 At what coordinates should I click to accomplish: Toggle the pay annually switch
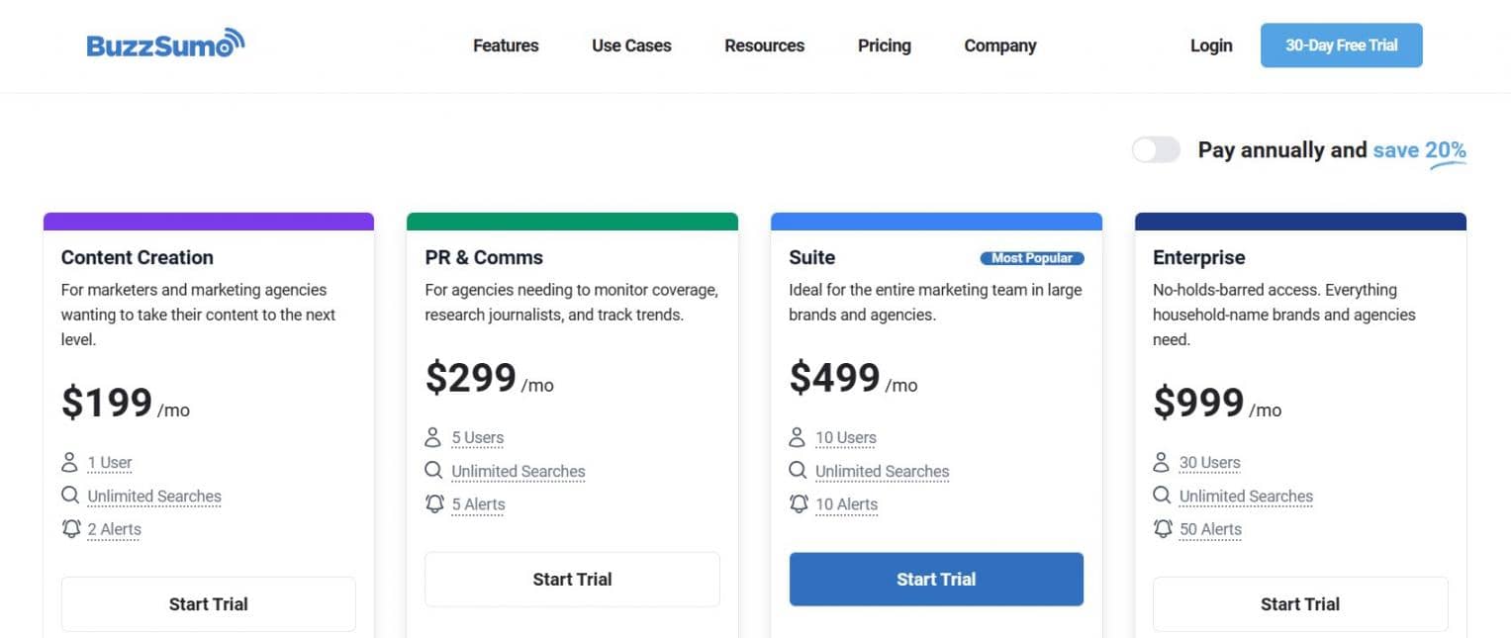click(x=1157, y=149)
